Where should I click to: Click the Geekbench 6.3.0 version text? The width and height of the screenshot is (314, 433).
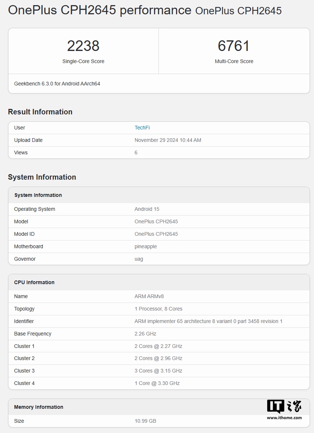[x=57, y=84]
